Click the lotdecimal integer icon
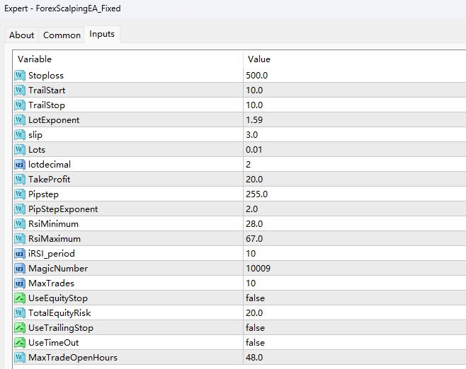 pyautogui.click(x=20, y=164)
